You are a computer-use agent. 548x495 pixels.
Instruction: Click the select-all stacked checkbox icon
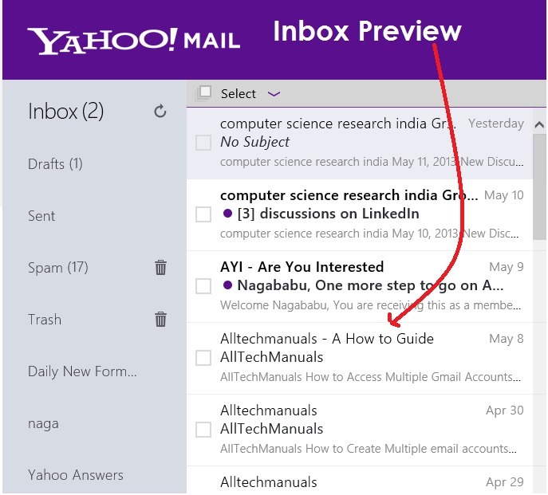[203, 93]
